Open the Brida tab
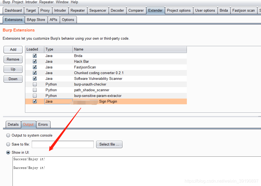The image size is (261, 186). coord(224,11)
